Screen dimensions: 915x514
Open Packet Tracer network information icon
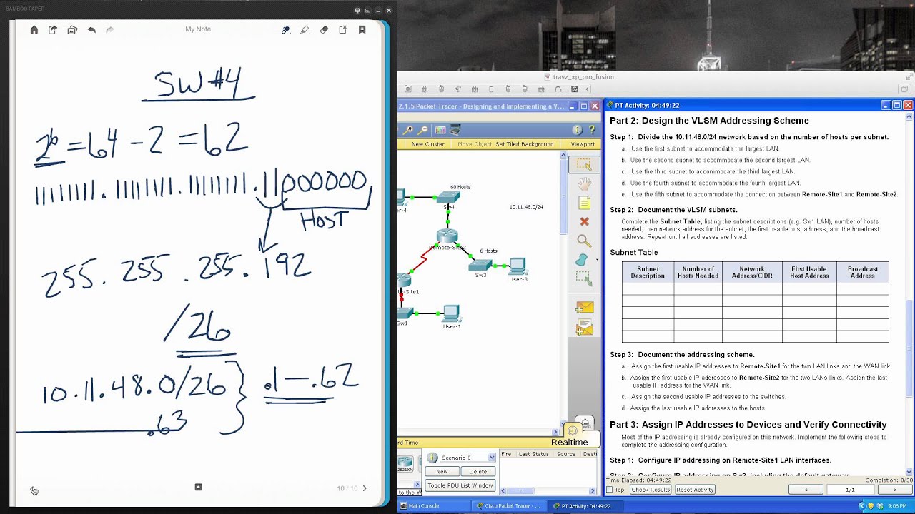[578, 130]
